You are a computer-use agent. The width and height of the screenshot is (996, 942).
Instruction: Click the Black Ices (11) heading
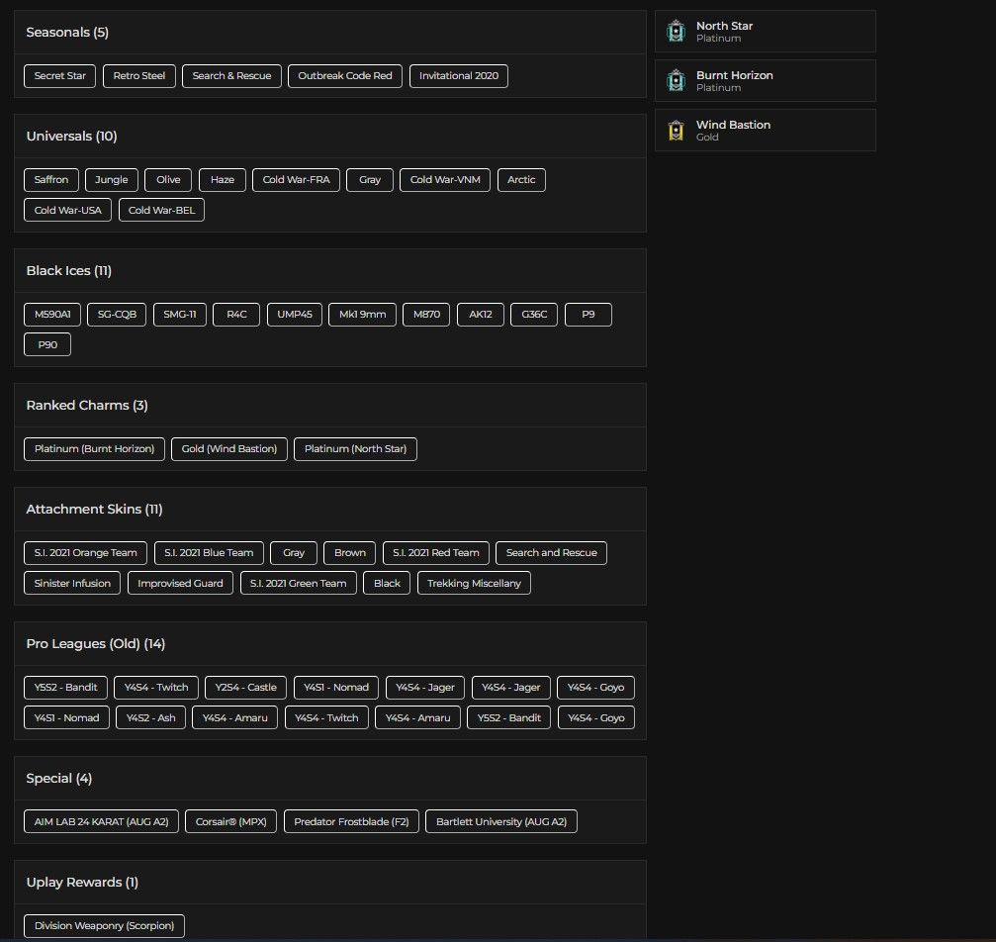68,271
